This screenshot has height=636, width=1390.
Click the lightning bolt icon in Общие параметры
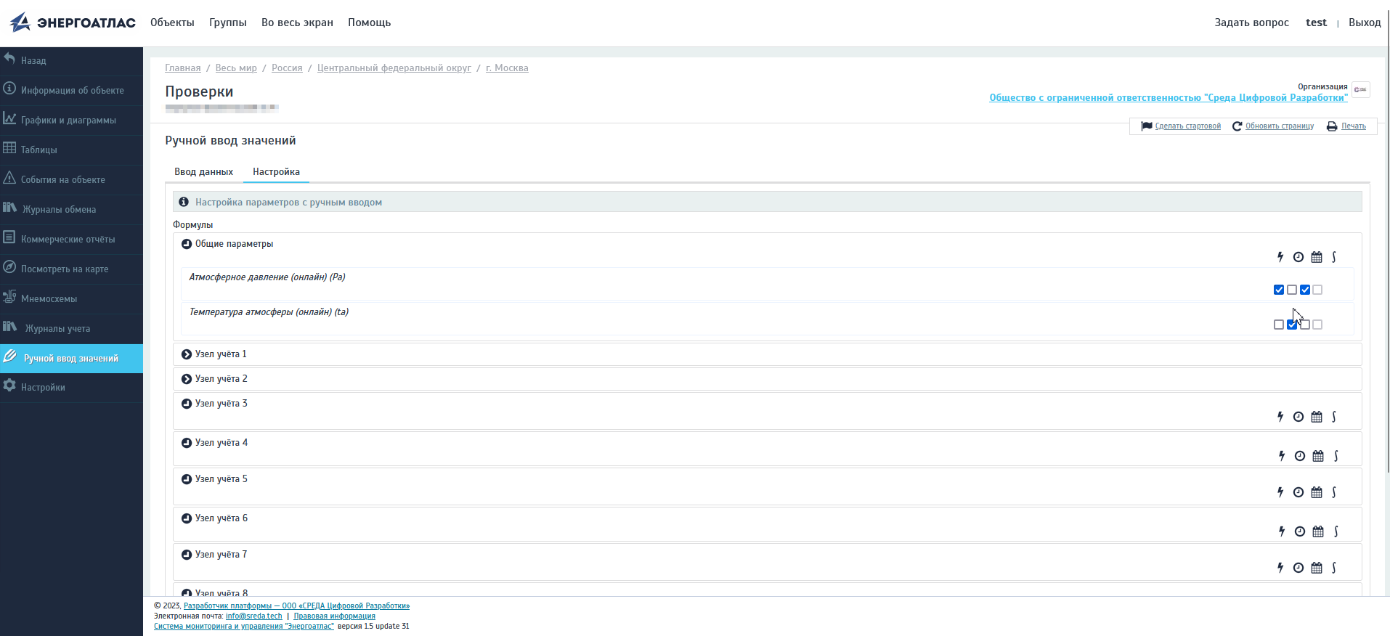(1280, 257)
